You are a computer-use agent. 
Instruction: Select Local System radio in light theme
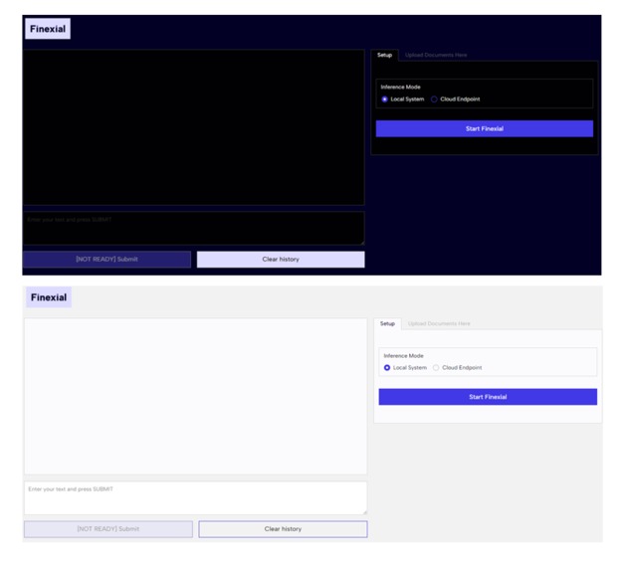pos(387,368)
